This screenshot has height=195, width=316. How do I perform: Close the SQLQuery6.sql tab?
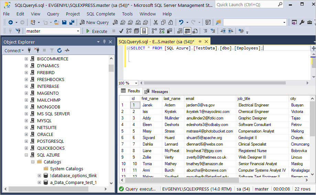pos(206,42)
